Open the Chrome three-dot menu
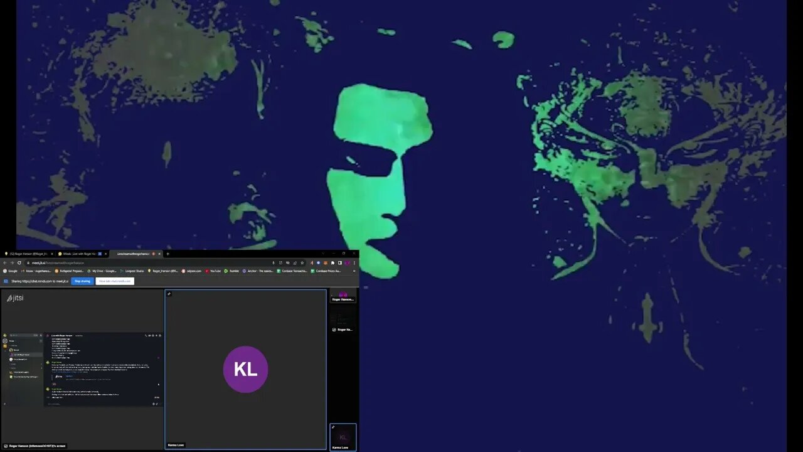The height and width of the screenshot is (452, 803). tap(354, 263)
